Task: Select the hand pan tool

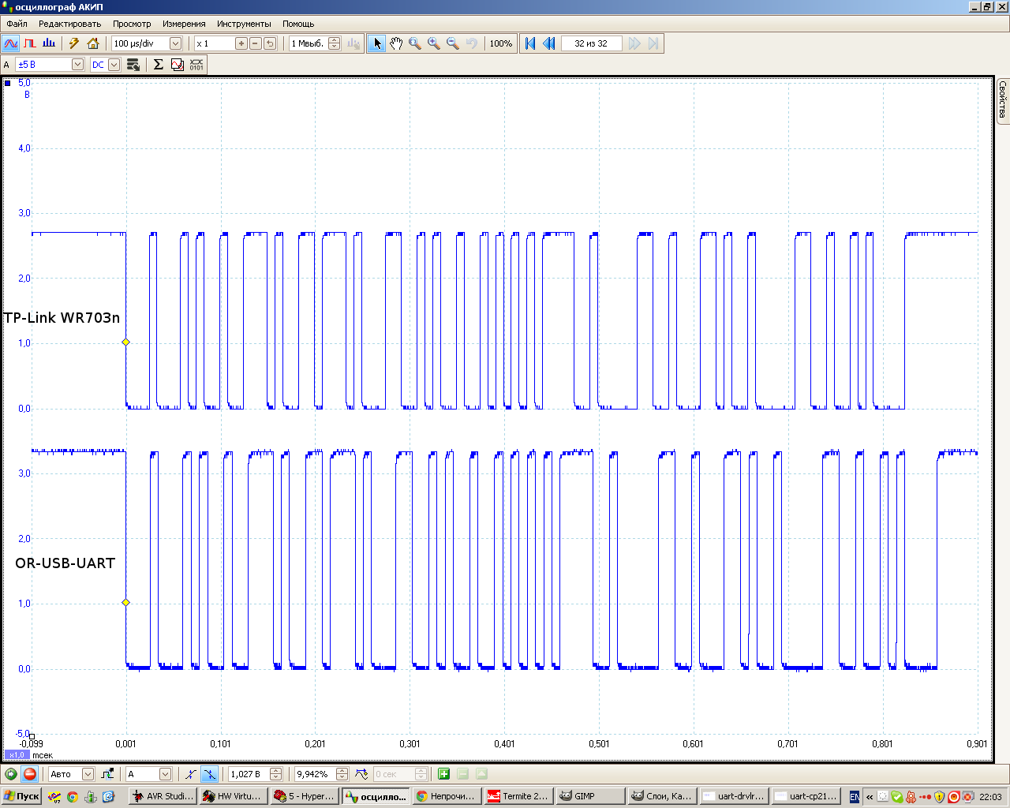Action: (396, 43)
